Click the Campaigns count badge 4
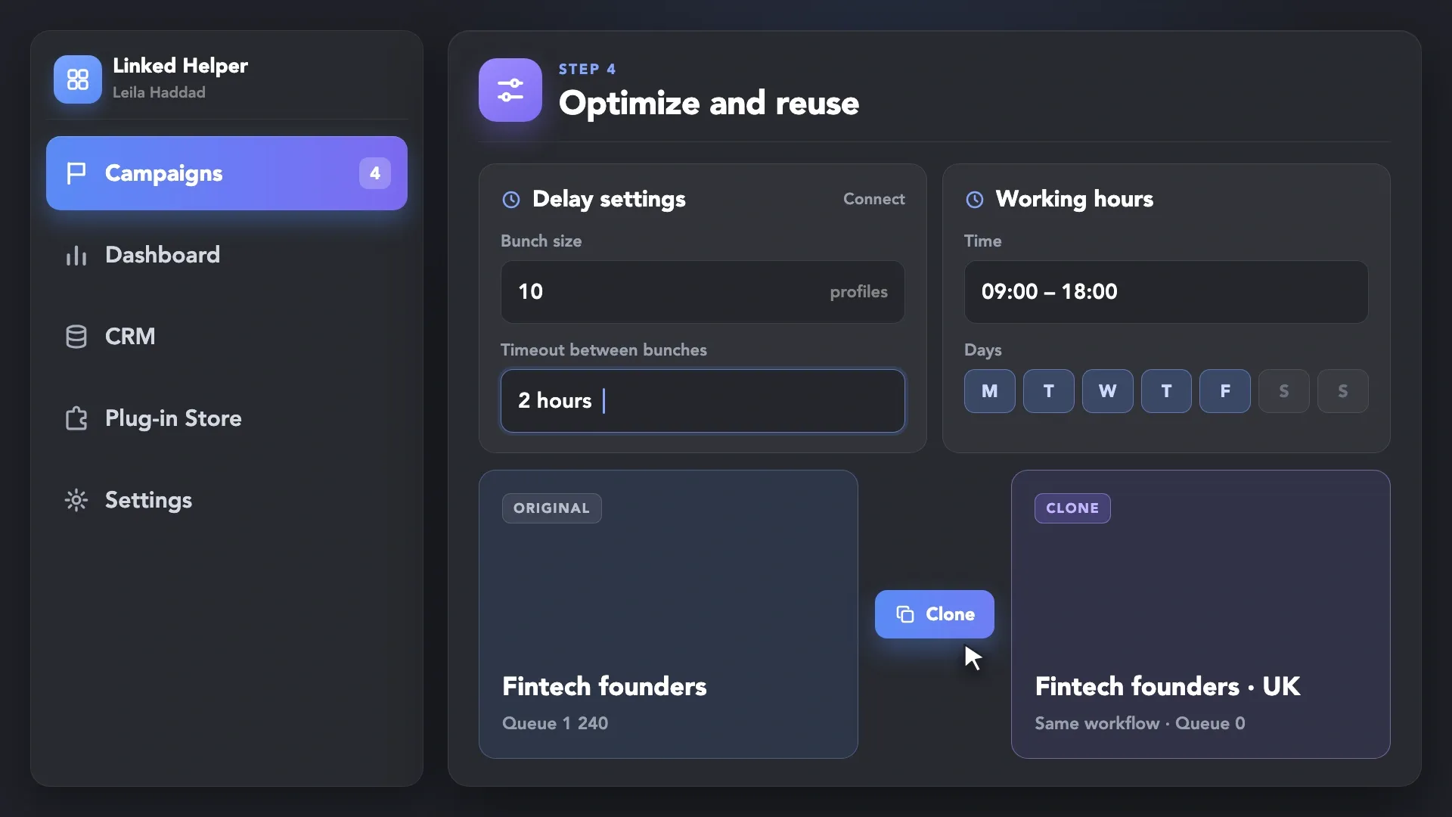 pos(375,173)
